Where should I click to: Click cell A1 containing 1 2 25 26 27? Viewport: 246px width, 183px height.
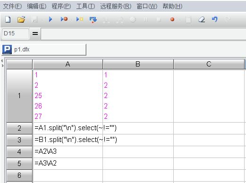[x=68, y=96]
